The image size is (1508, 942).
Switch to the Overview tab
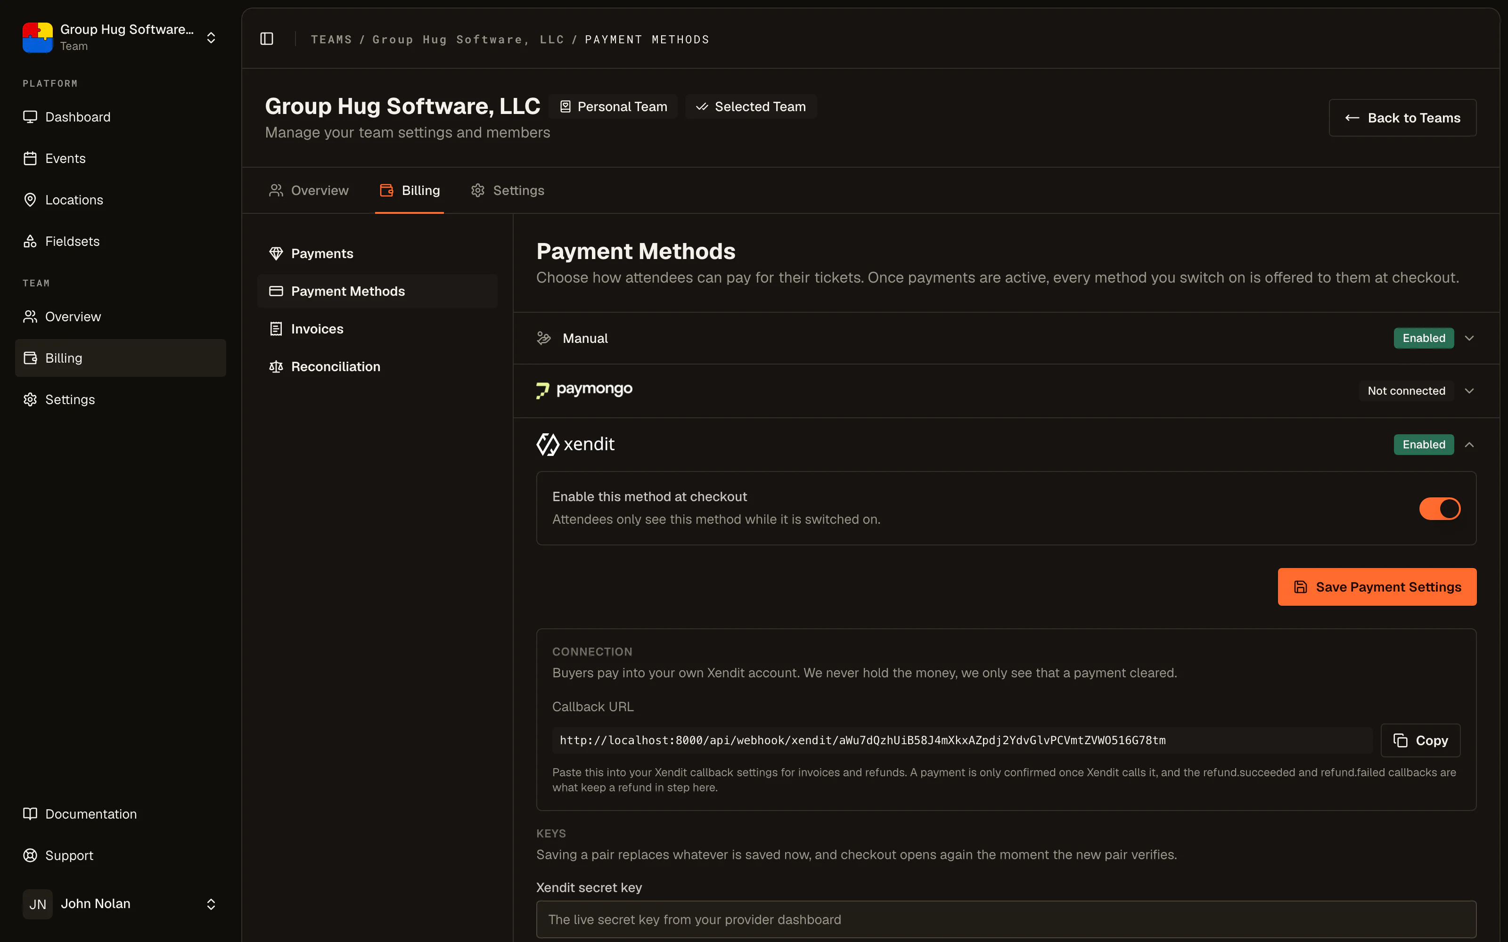click(309, 191)
